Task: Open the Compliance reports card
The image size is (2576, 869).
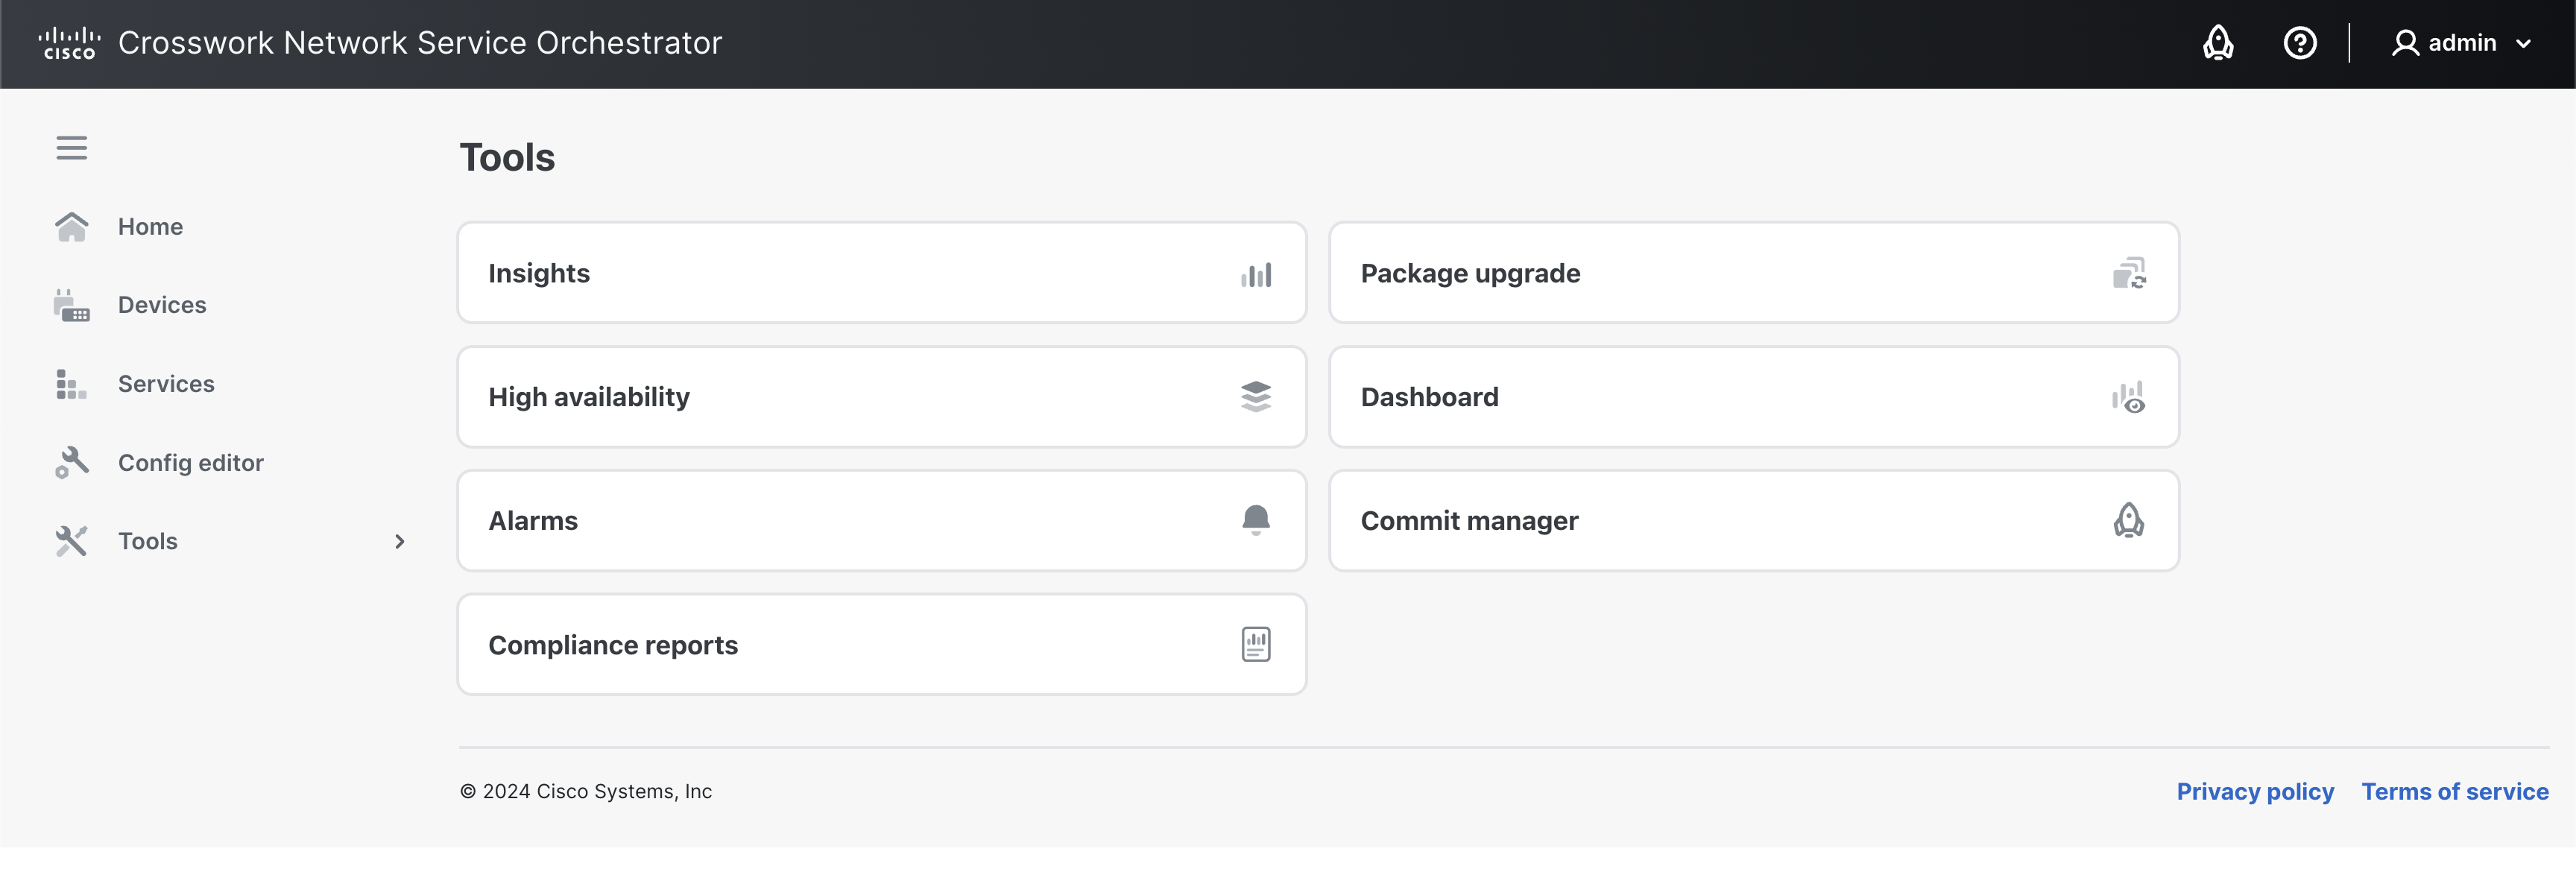Action: coord(880,644)
